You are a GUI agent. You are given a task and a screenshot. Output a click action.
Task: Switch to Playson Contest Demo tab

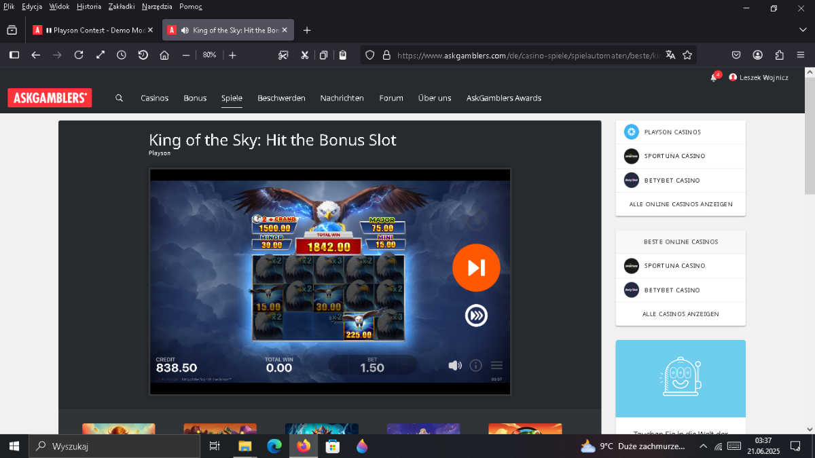coord(92,30)
